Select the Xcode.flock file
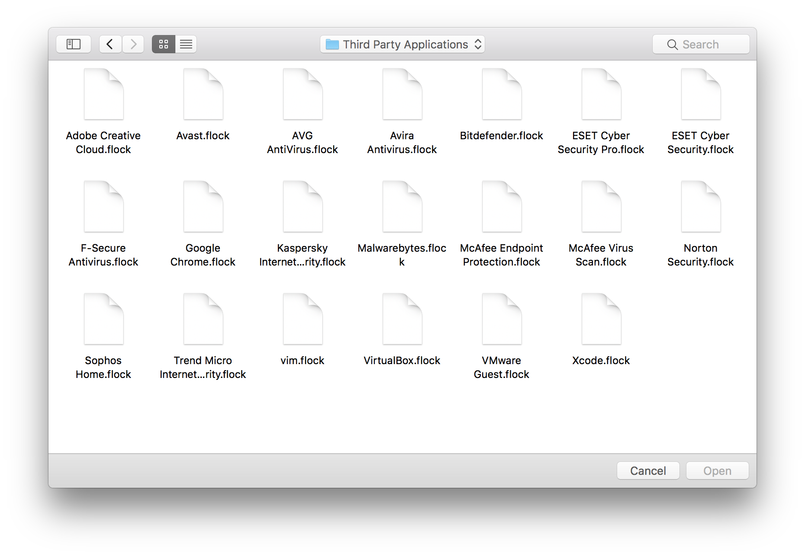The image size is (805, 557). [601, 320]
